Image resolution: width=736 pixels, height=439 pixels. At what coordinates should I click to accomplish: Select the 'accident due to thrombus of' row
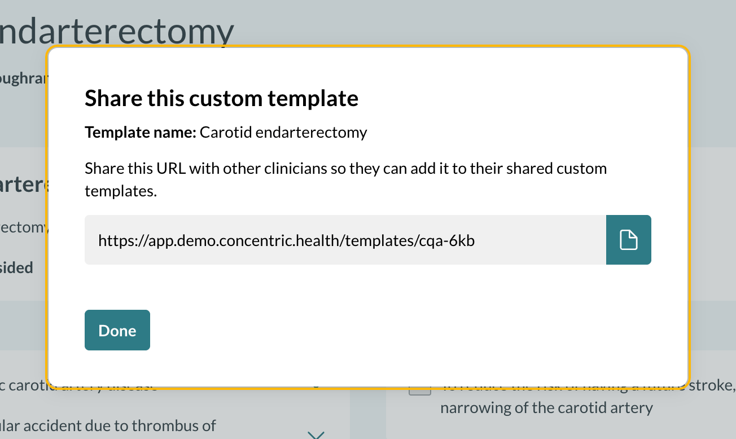point(107,425)
